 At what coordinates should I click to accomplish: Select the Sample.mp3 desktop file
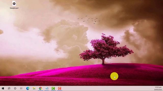(14, 5)
